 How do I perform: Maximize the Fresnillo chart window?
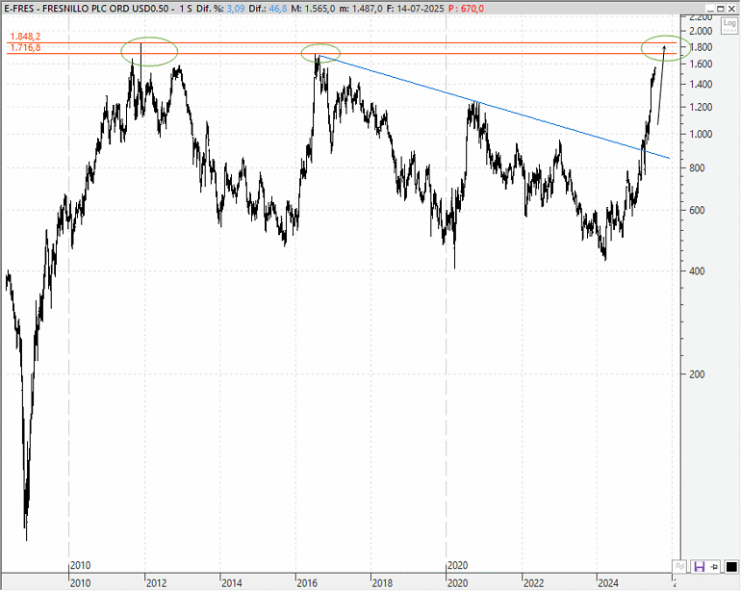click(x=721, y=9)
